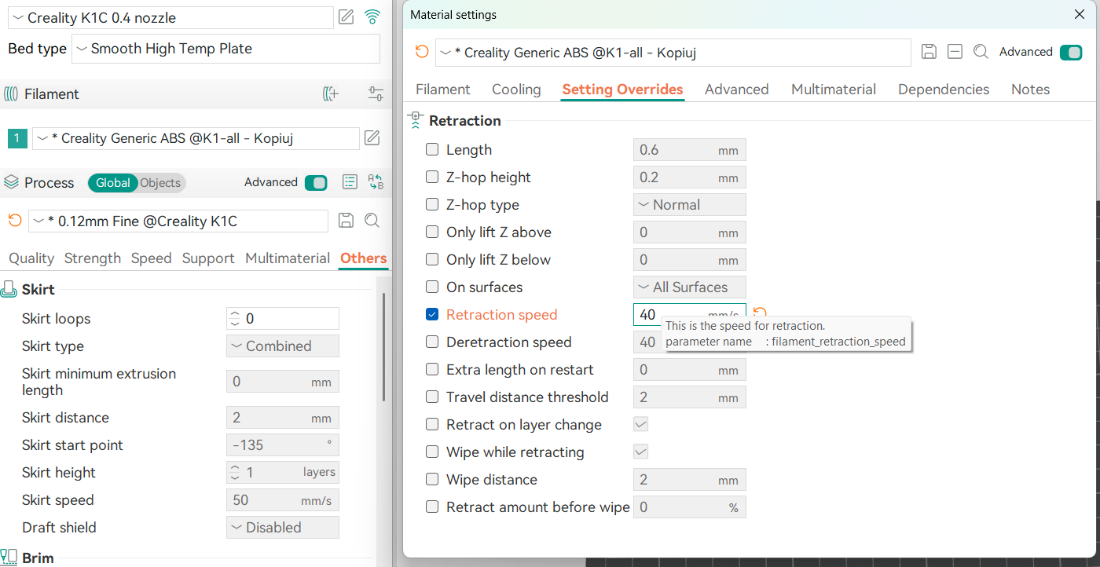Save the material preset in dialog
The height and width of the screenshot is (567, 1100).
point(929,52)
